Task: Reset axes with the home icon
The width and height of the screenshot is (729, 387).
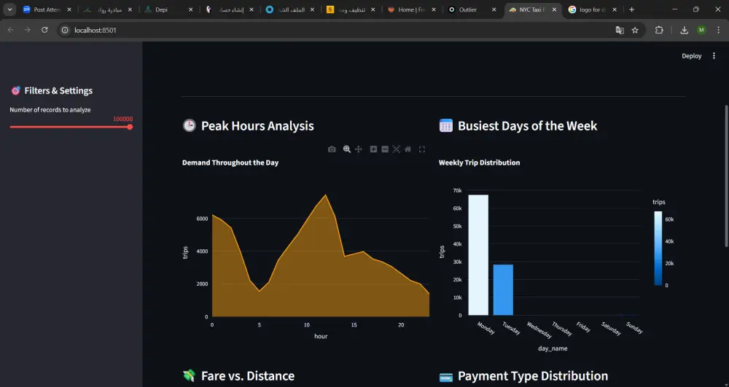Action: pos(408,149)
